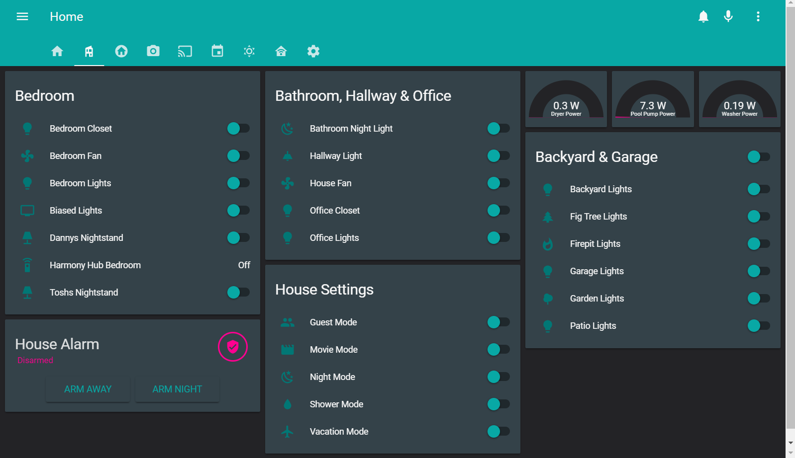Image resolution: width=795 pixels, height=458 pixels.
Task: Click the Bathroom Night Light moon icon
Action: coord(288,128)
